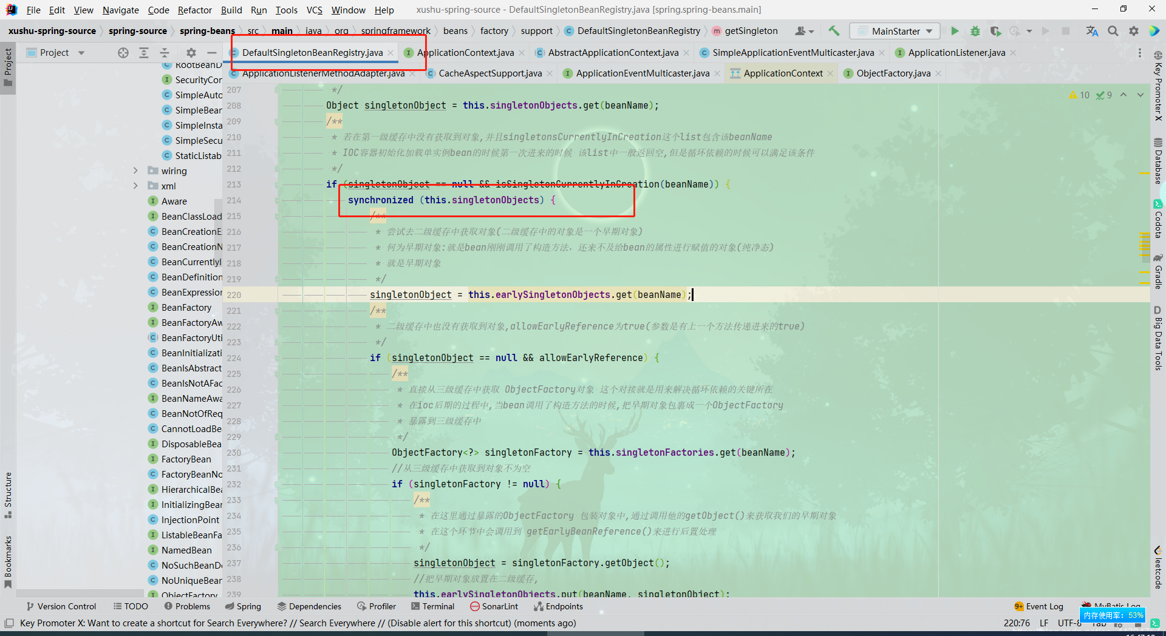
Task: Stop the running process icon
Action: tap(1065, 31)
